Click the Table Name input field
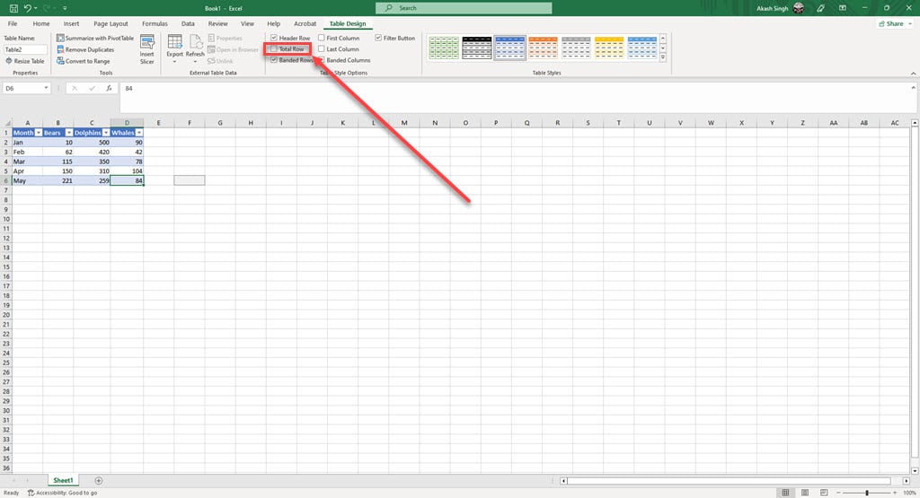This screenshot has height=498, width=920. [25, 50]
